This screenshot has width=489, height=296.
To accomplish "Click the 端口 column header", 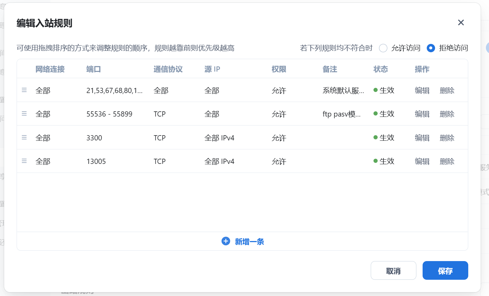I will pyautogui.click(x=93, y=69).
